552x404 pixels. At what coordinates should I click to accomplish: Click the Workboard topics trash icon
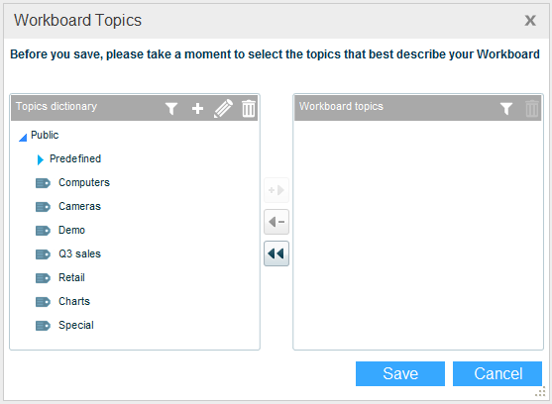click(x=531, y=108)
